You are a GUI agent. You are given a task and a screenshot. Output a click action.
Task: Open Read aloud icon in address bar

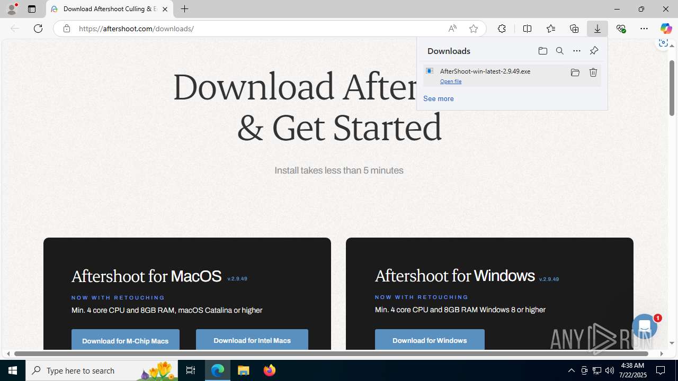click(x=452, y=29)
